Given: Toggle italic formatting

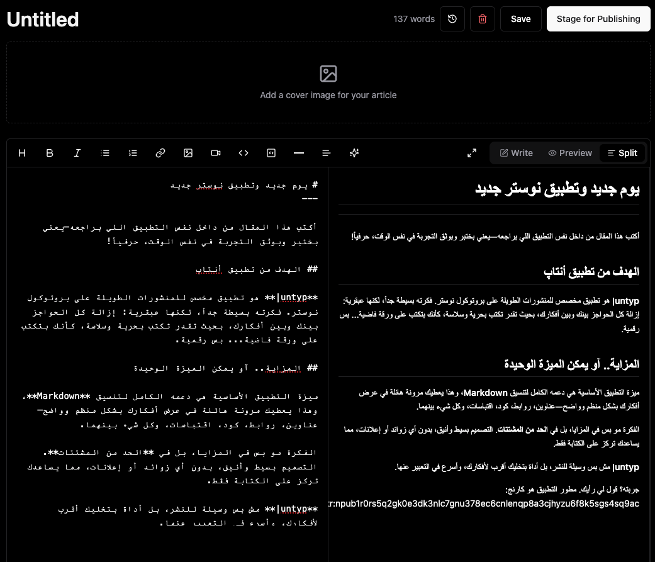Looking at the screenshot, I should 77,153.
